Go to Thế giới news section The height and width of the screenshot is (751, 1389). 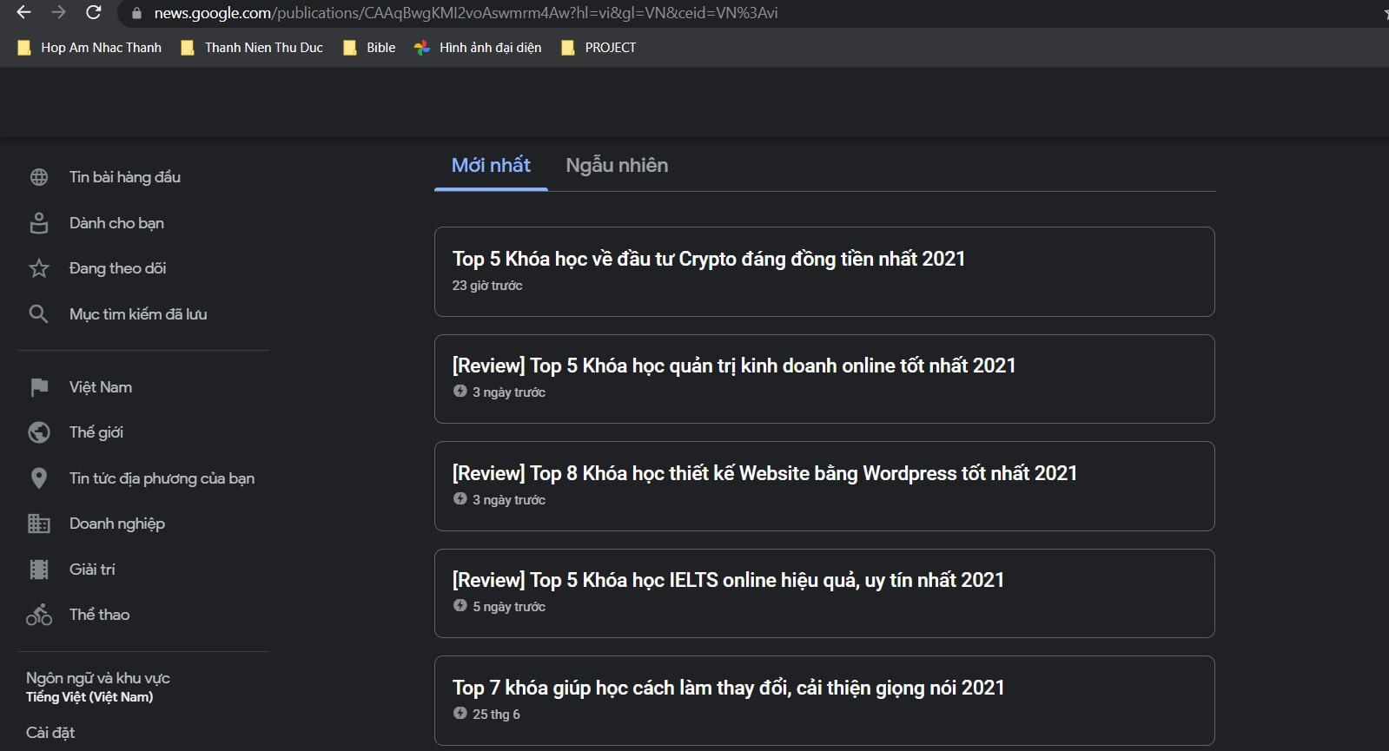96,432
